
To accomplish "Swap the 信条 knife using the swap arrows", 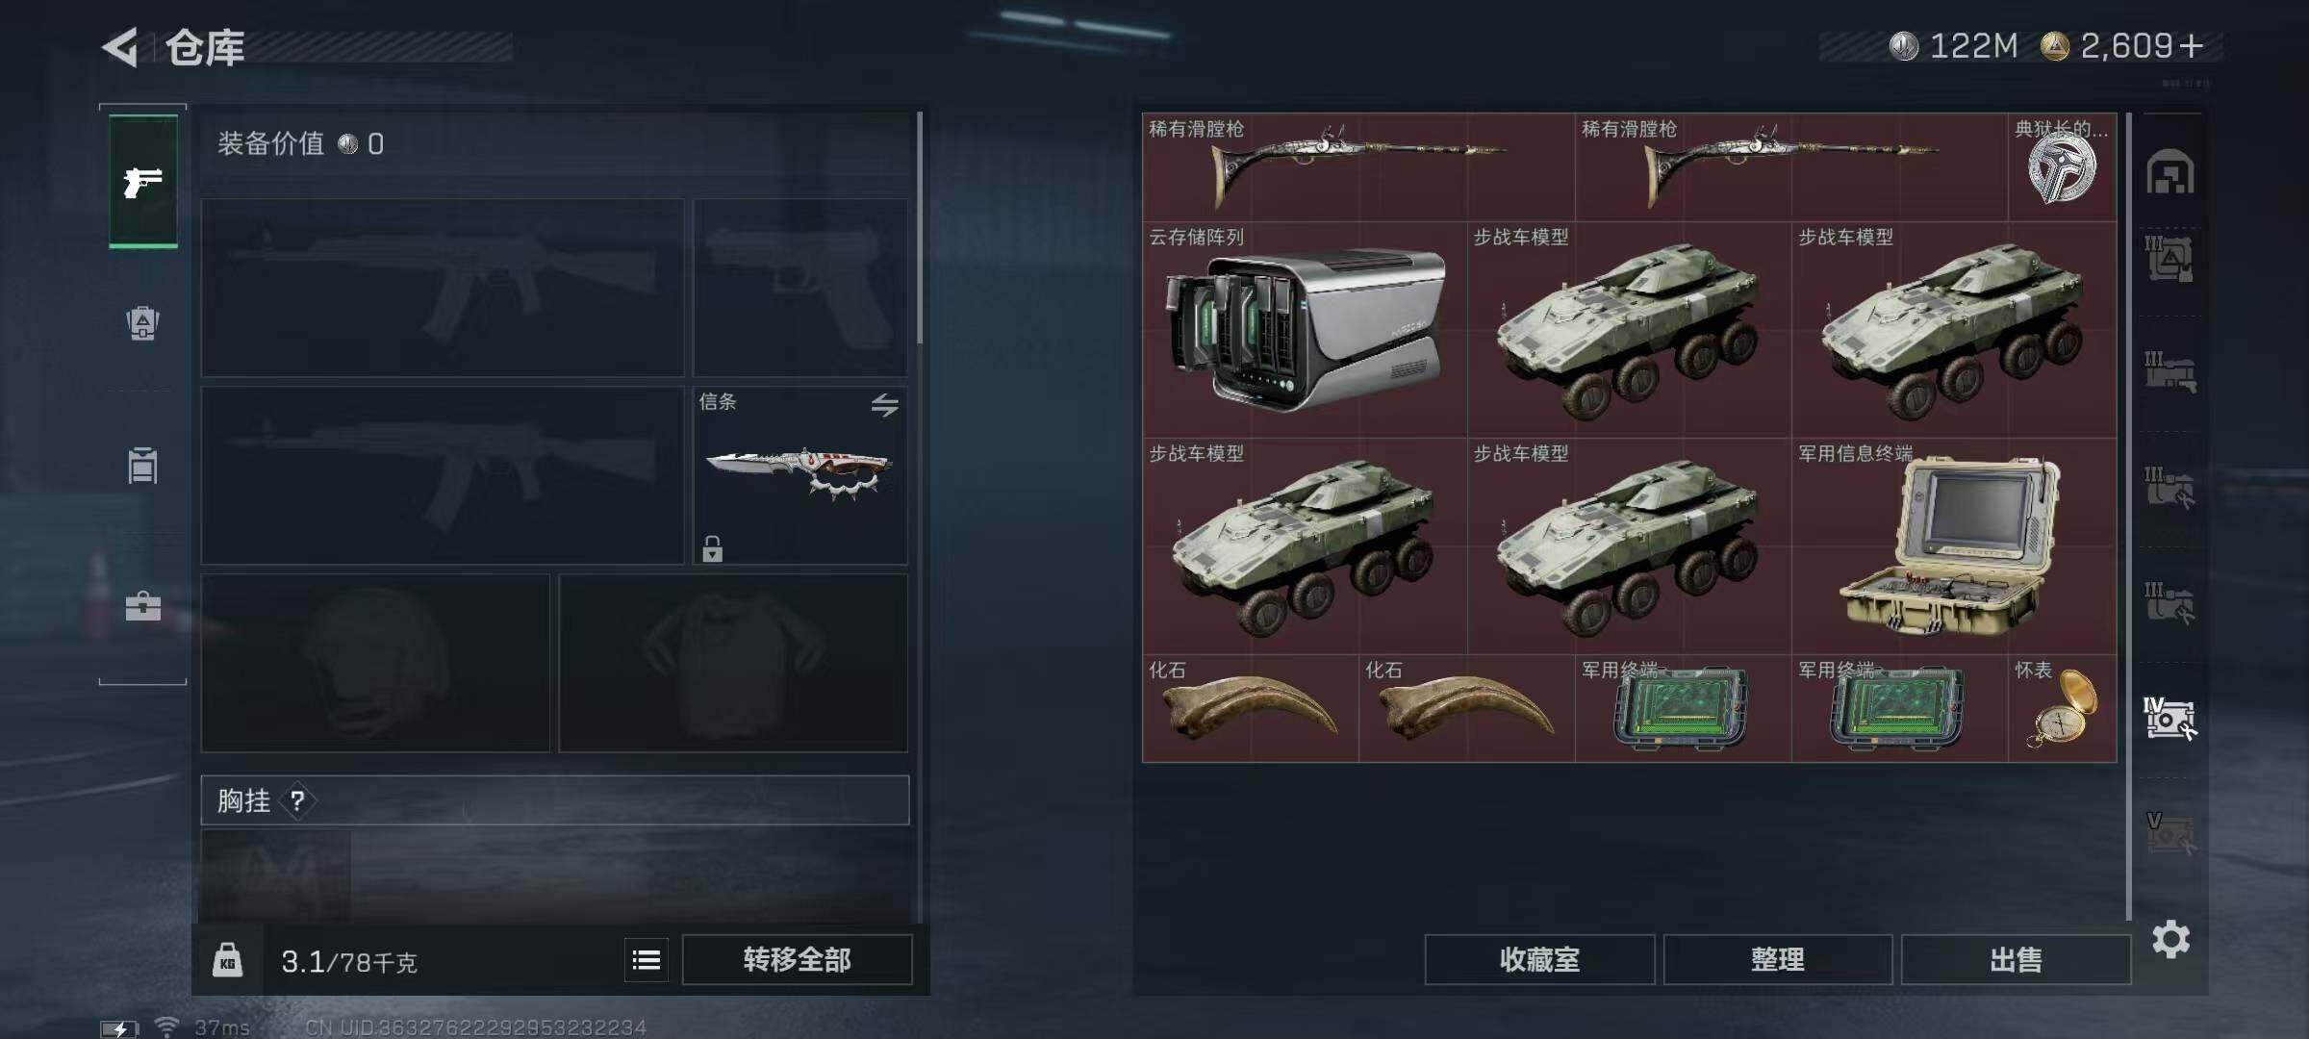I will tap(884, 404).
